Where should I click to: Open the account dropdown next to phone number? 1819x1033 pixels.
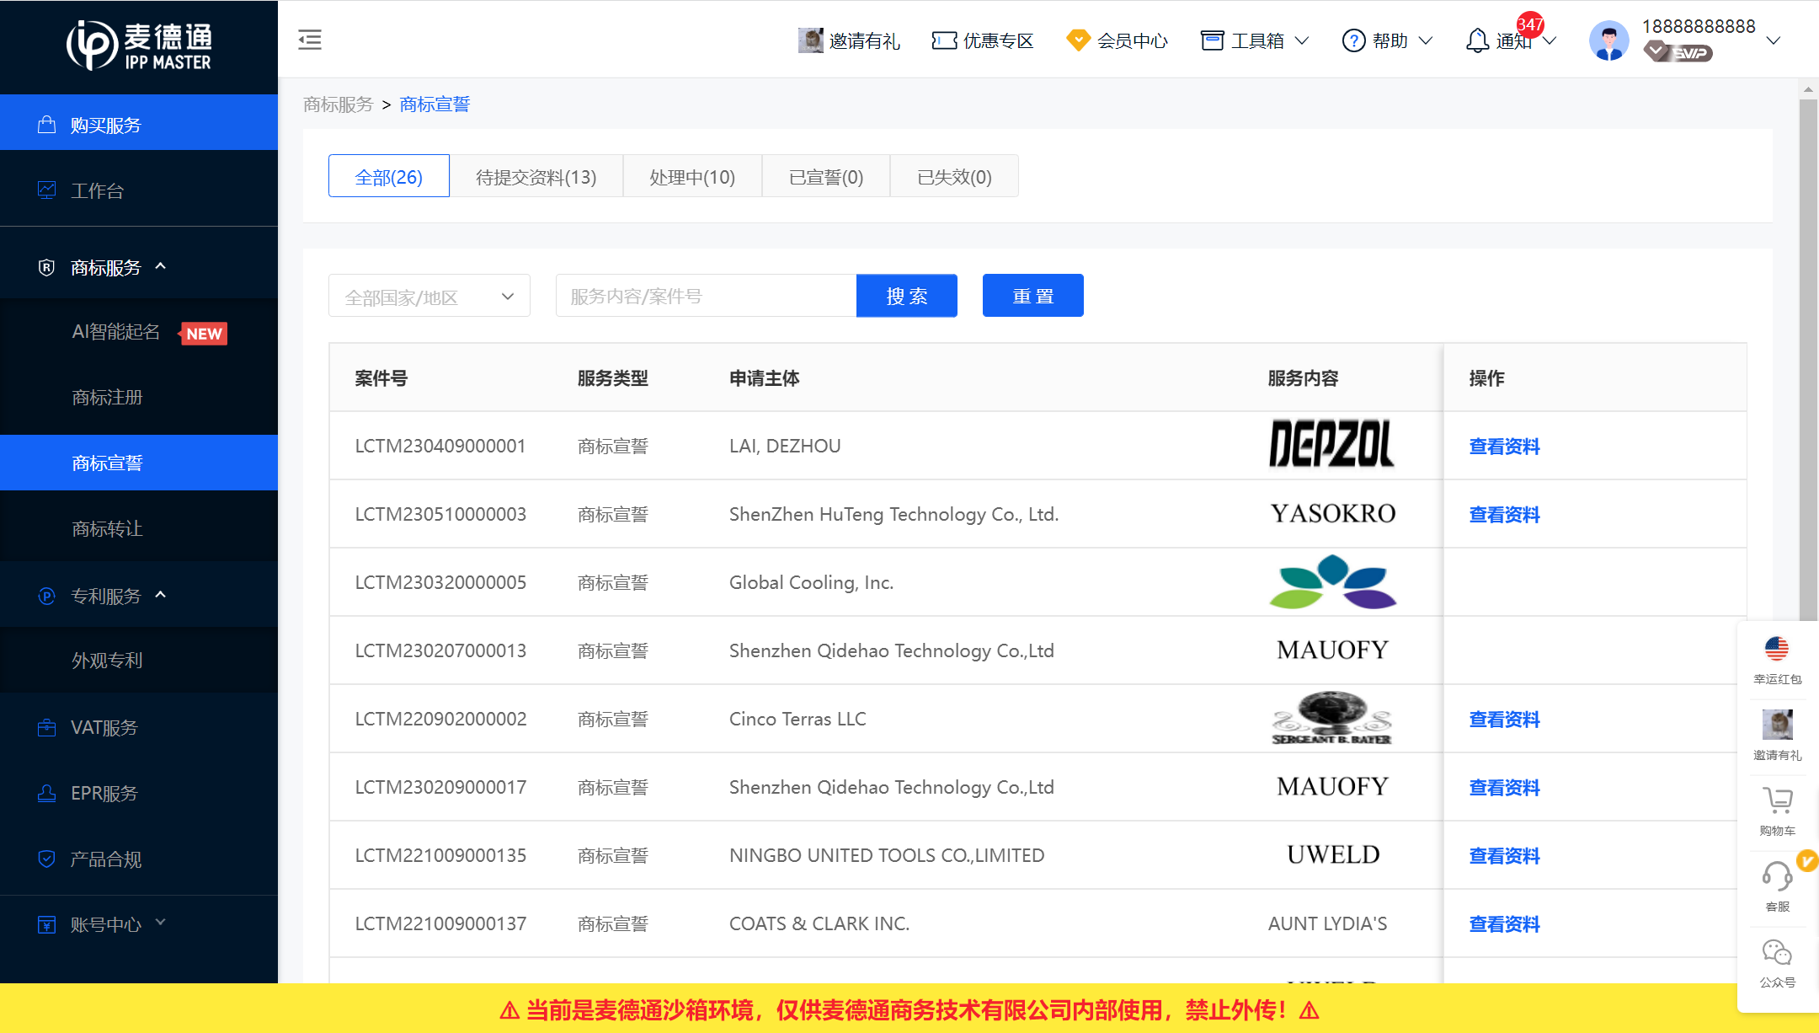coord(1774,40)
